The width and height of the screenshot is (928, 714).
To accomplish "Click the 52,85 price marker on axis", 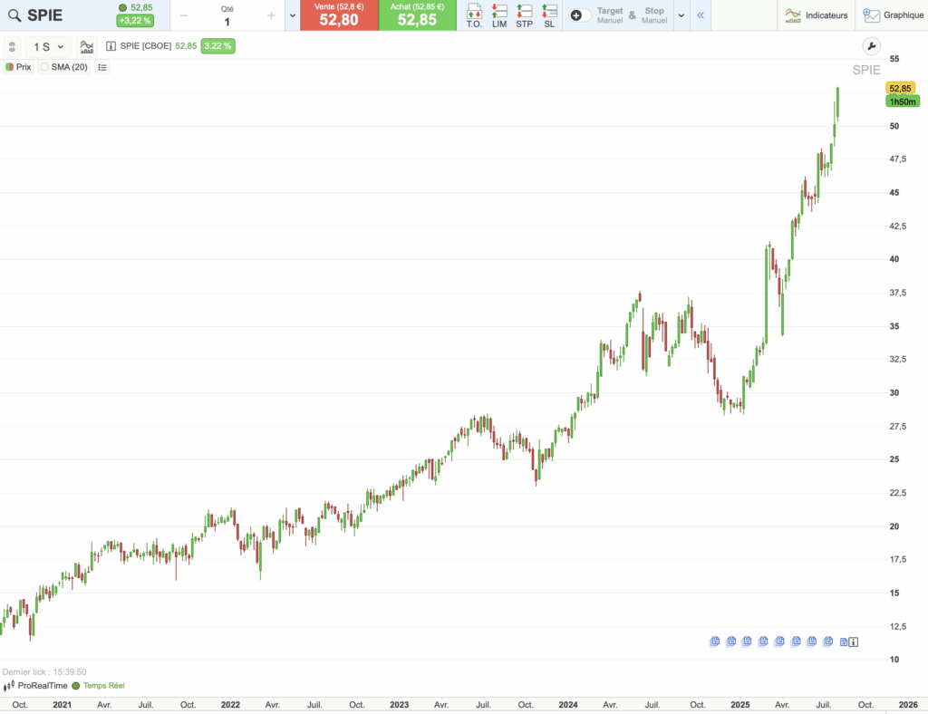I will click(x=899, y=88).
